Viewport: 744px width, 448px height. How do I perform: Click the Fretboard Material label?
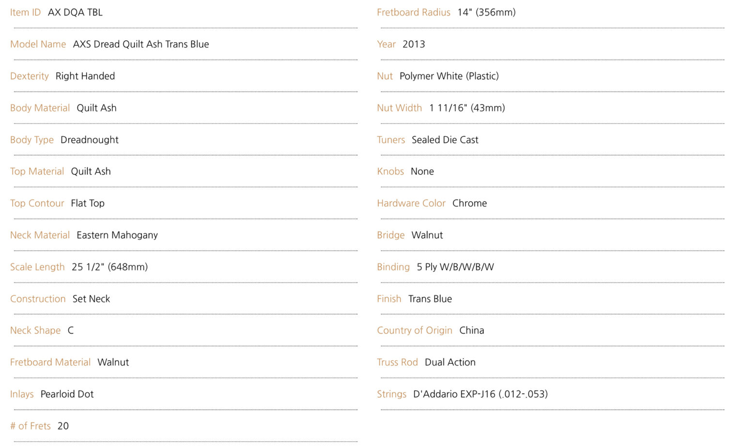click(x=50, y=362)
